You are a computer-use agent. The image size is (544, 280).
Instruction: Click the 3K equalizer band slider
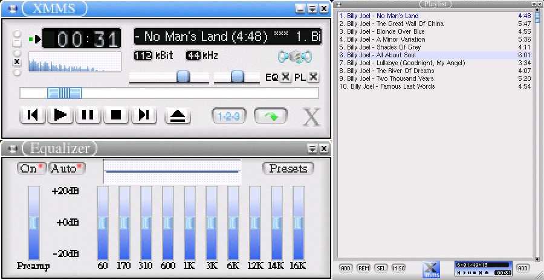click(x=212, y=223)
